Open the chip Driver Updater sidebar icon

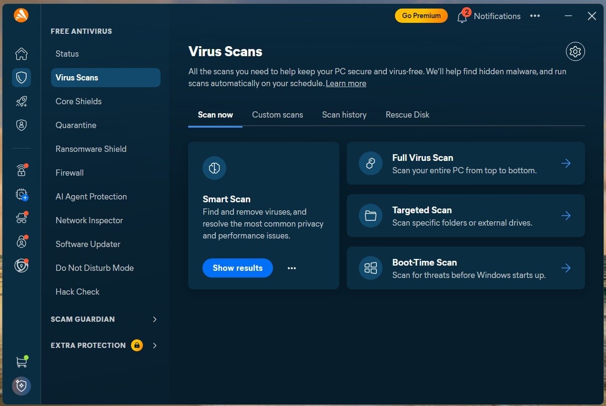click(x=21, y=194)
